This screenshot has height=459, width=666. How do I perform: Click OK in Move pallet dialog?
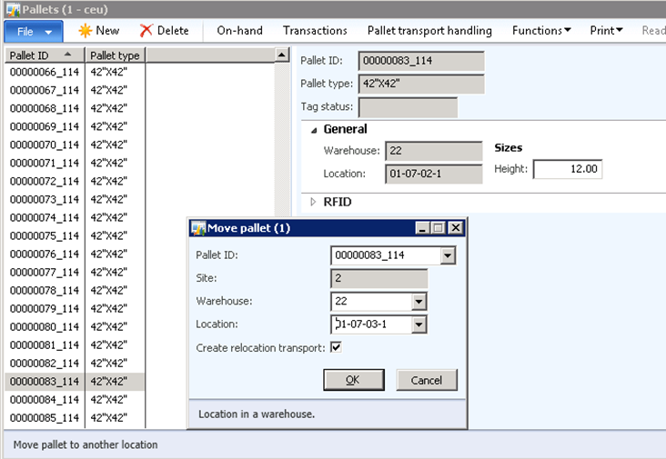[353, 380]
